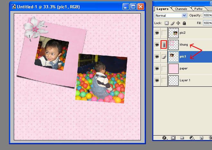Image resolution: width=212 pixels, height=150 pixels.
Task: Hide the khung layer
Action: click(x=157, y=45)
